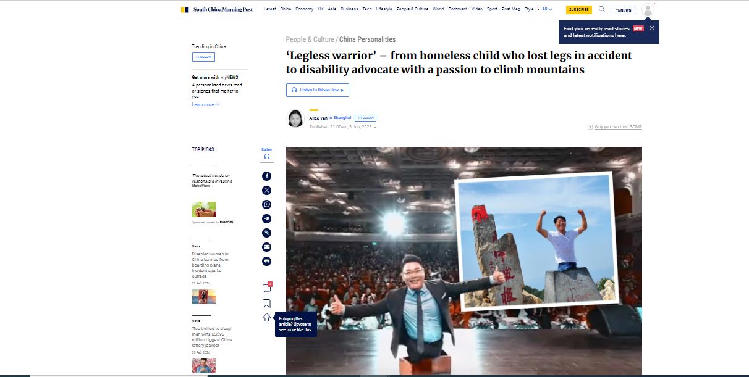
Task: Email this article icon
Action: pos(266,247)
